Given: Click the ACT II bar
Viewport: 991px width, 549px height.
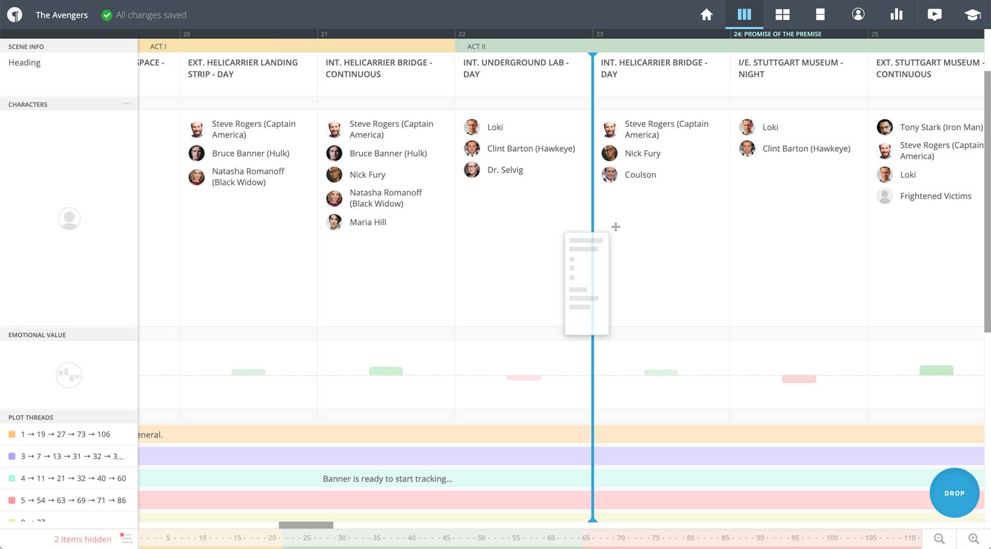Looking at the screenshot, I should (719, 46).
